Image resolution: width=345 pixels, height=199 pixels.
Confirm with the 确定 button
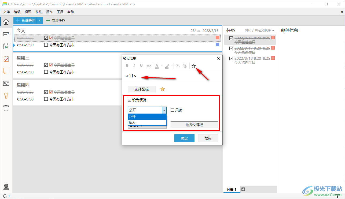click(x=184, y=138)
